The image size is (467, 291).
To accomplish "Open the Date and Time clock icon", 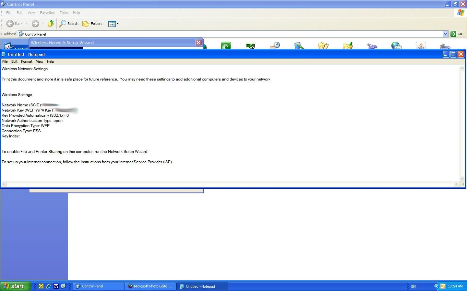I will 275,46.
